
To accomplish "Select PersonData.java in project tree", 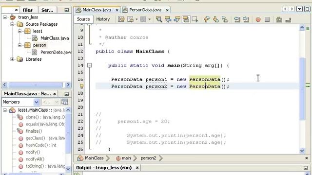I will (56, 52).
